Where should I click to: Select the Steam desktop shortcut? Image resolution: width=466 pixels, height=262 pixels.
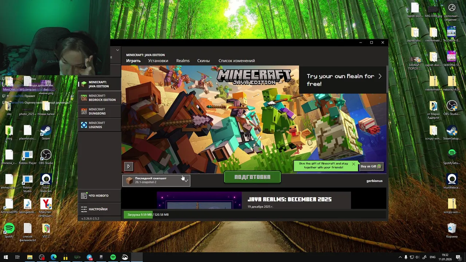[46, 132]
